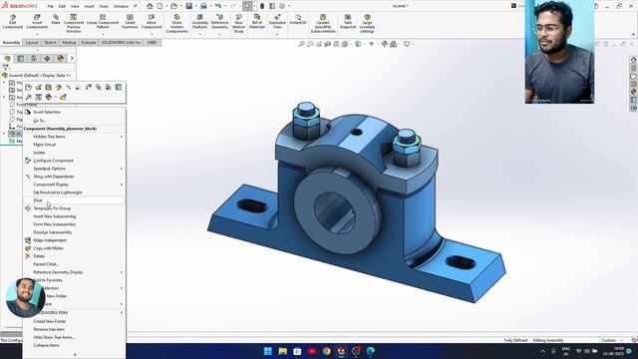Open the SOLIDWORKS Add-Ins tab
Screen dimensions: 638x359
[121, 42]
